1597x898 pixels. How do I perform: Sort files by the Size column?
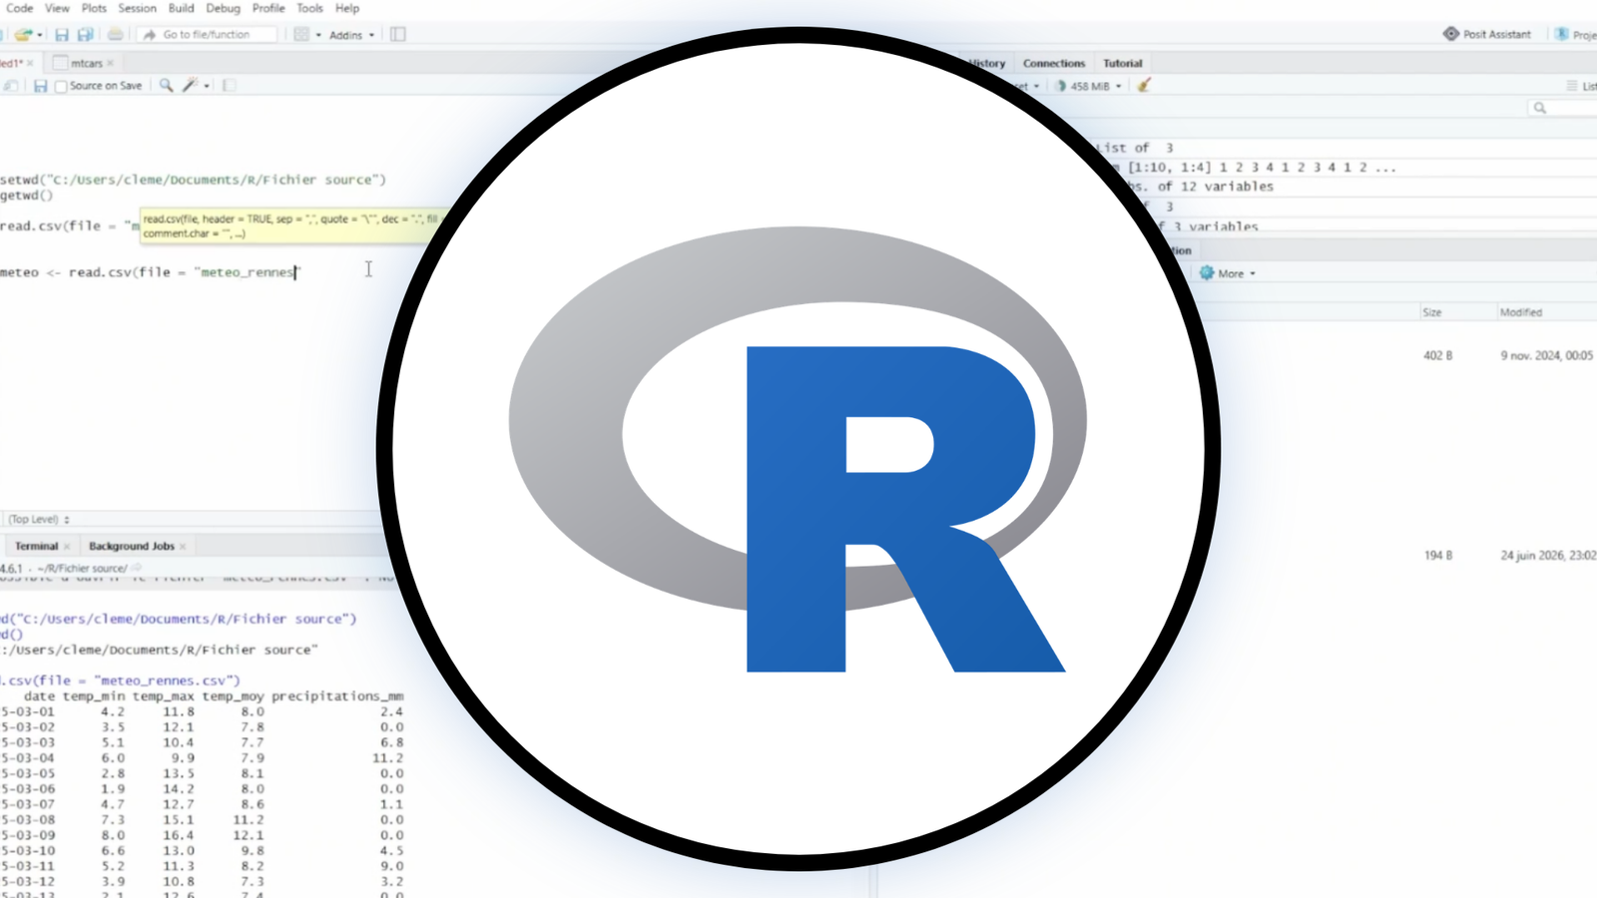click(x=1431, y=312)
